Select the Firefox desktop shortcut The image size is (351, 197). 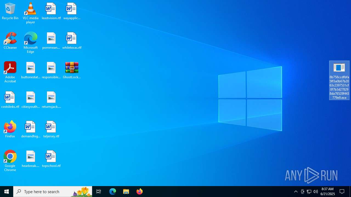[10, 129]
